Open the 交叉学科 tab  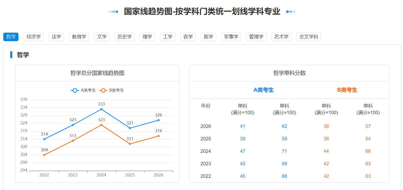(x=309, y=37)
